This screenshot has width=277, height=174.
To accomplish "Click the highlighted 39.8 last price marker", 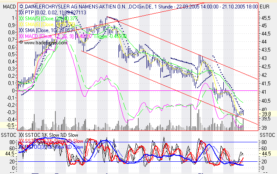I will tap(267, 114).
